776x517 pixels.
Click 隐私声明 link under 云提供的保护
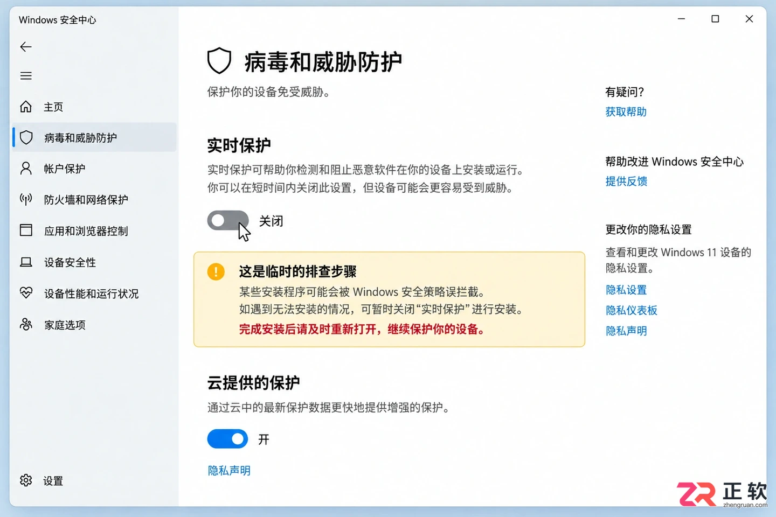pyautogui.click(x=229, y=471)
